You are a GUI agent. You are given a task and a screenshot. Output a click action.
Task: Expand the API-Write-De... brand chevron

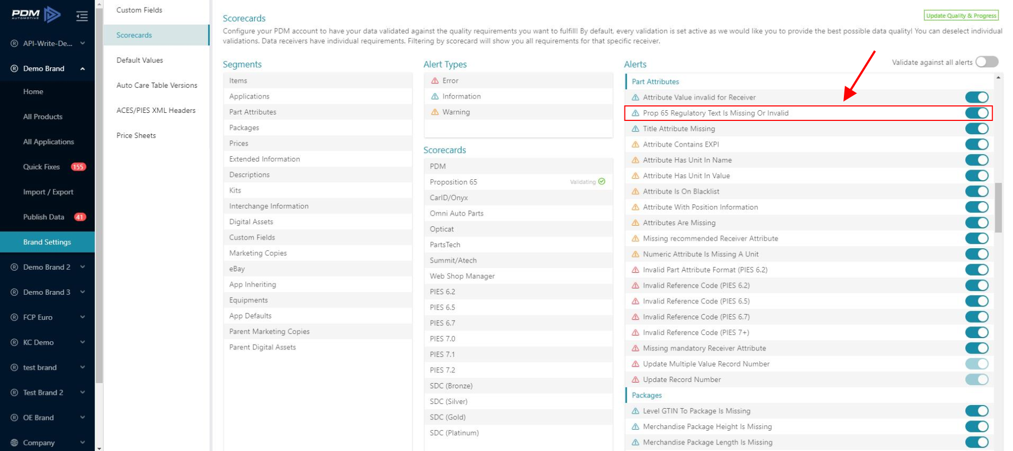click(x=82, y=43)
